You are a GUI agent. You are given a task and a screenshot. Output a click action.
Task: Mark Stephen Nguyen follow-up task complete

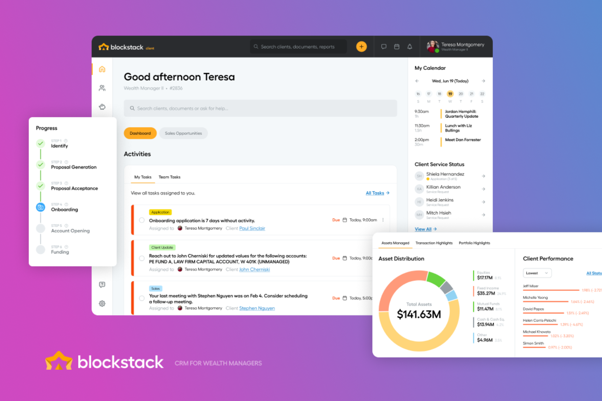pyautogui.click(x=142, y=298)
